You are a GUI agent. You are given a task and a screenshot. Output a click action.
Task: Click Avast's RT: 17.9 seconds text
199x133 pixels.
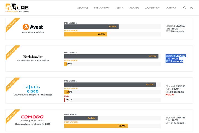175,31
